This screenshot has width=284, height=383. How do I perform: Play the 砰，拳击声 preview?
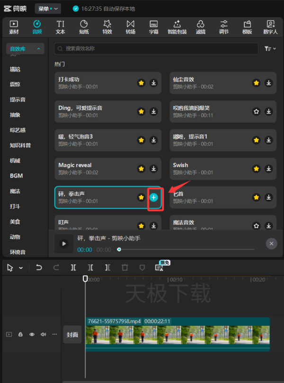[64, 243]
